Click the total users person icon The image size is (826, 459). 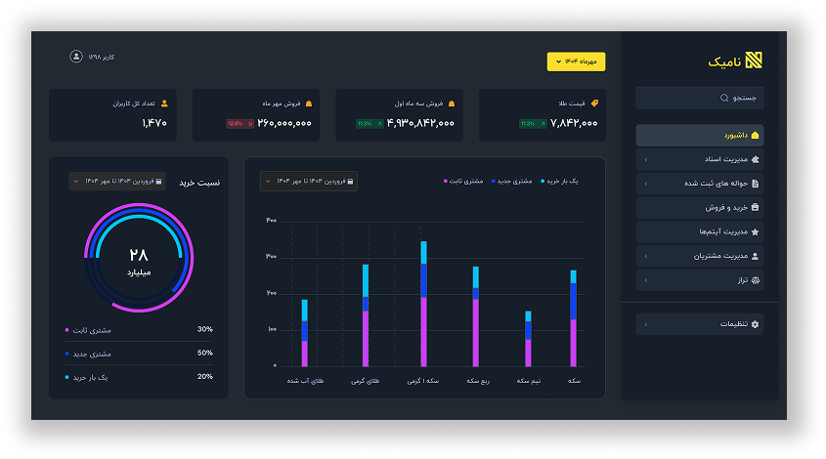[x=164, y=103]
